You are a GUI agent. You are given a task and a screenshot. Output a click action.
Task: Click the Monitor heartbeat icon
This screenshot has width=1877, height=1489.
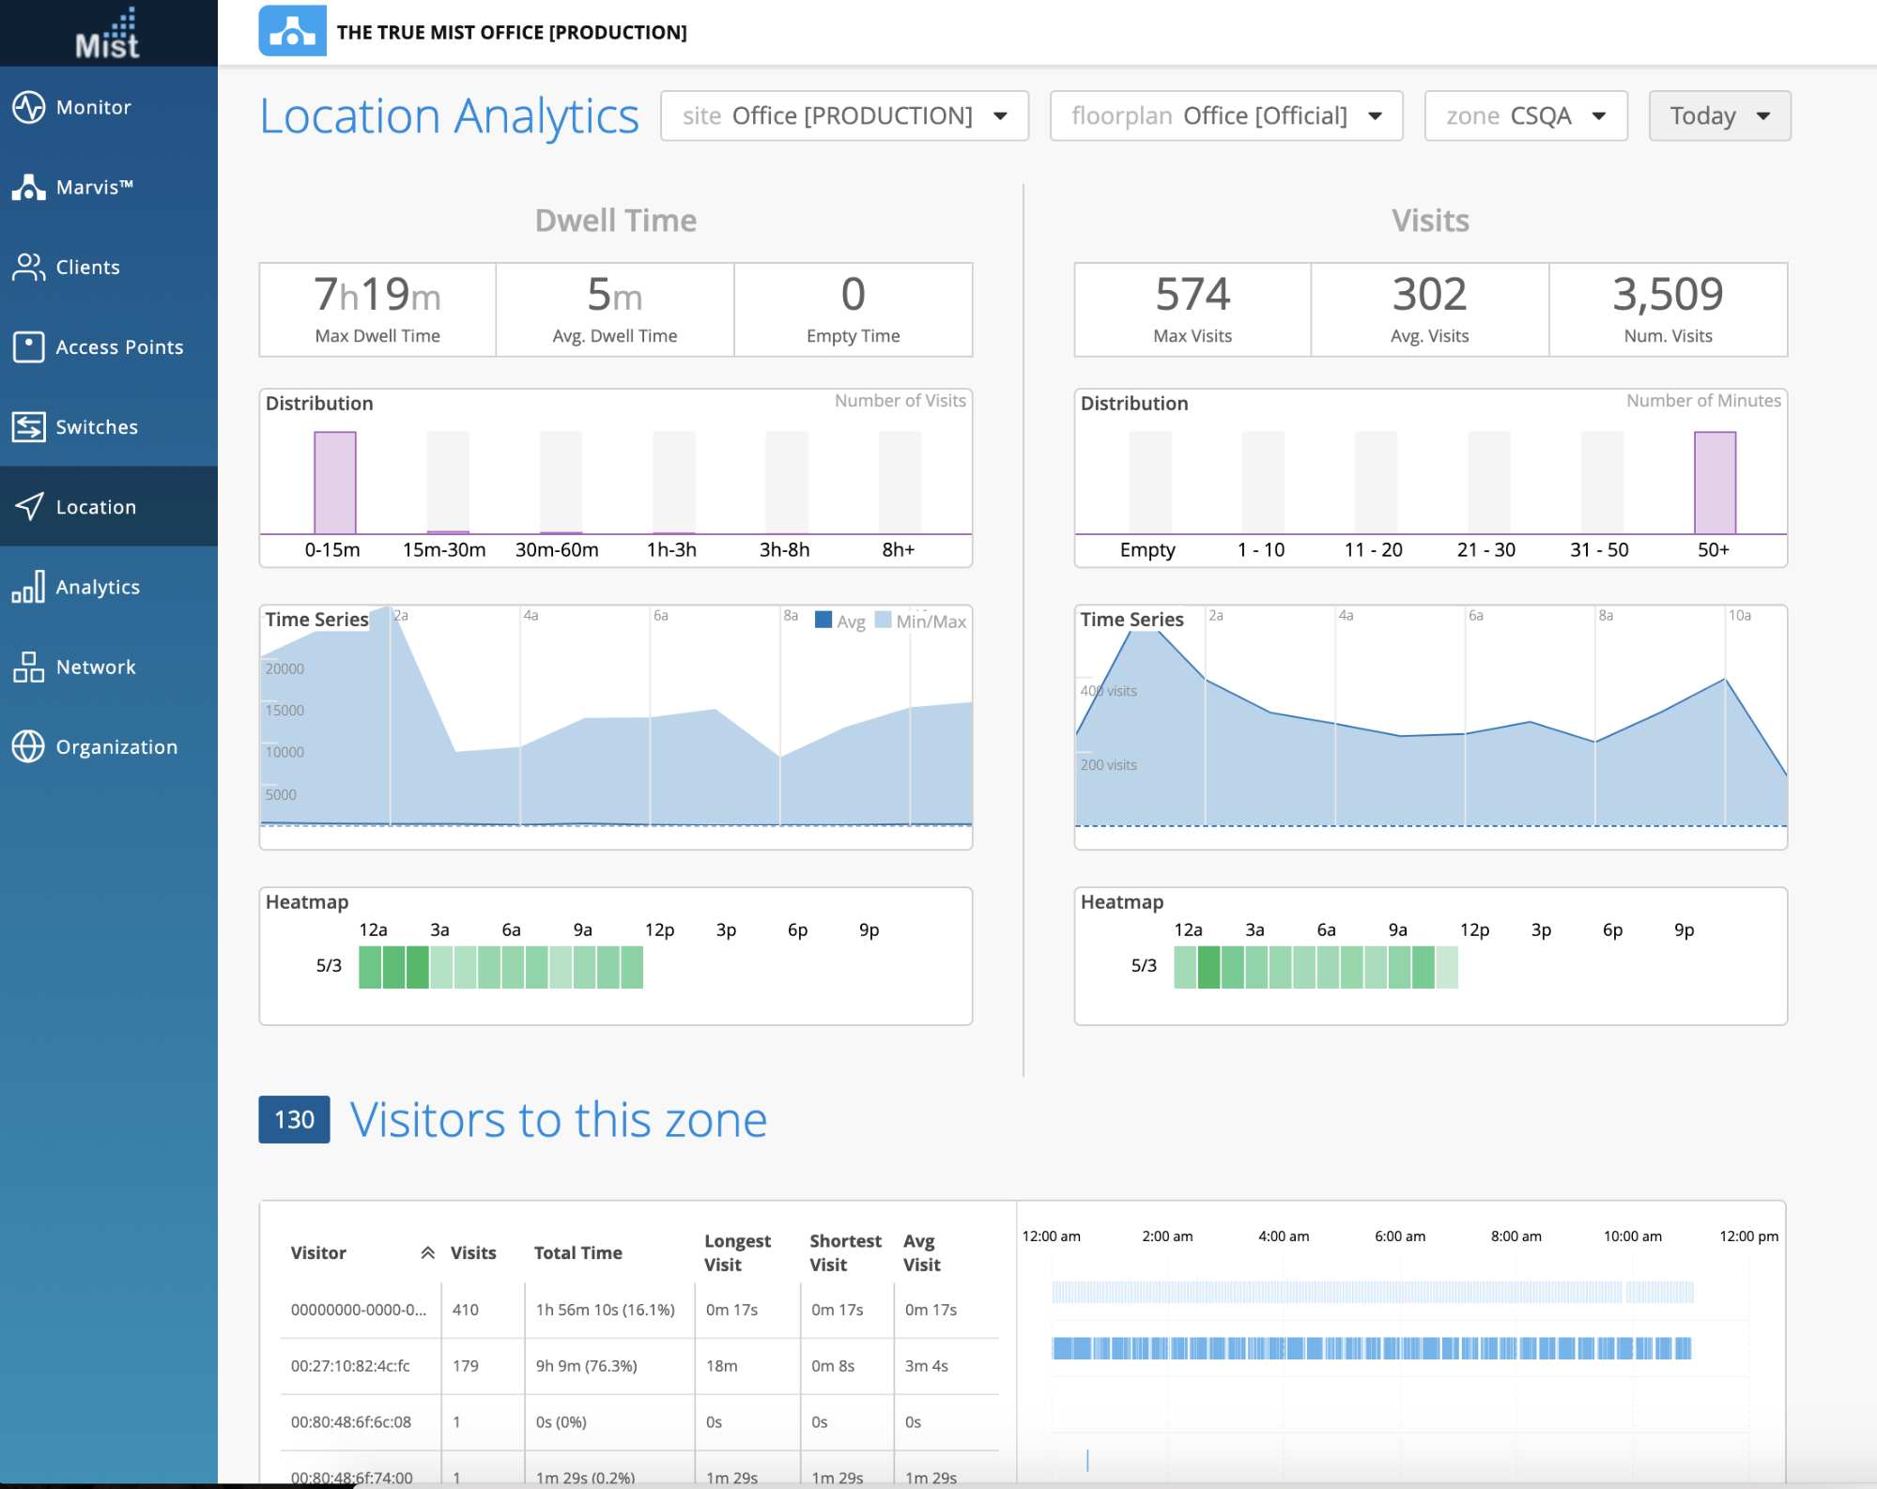[28, 107]
